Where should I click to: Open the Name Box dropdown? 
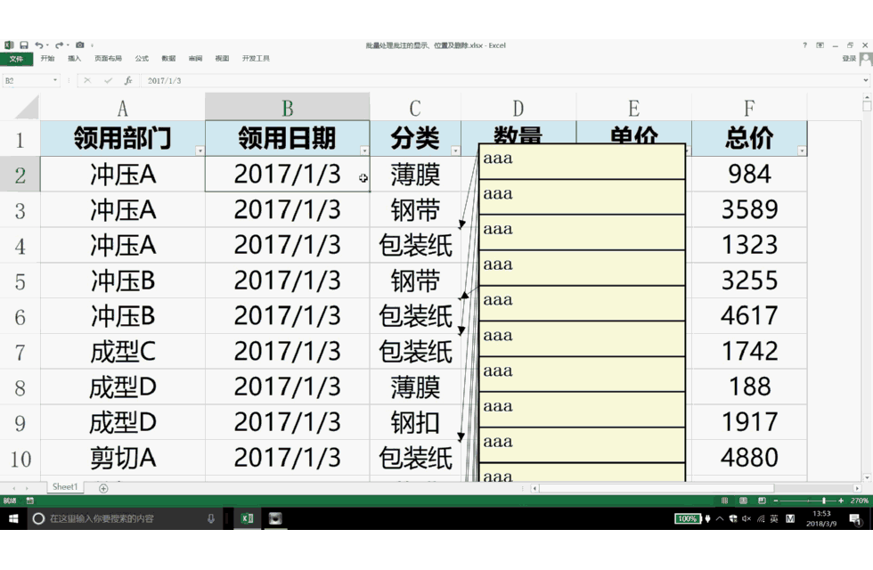point(54,79)
